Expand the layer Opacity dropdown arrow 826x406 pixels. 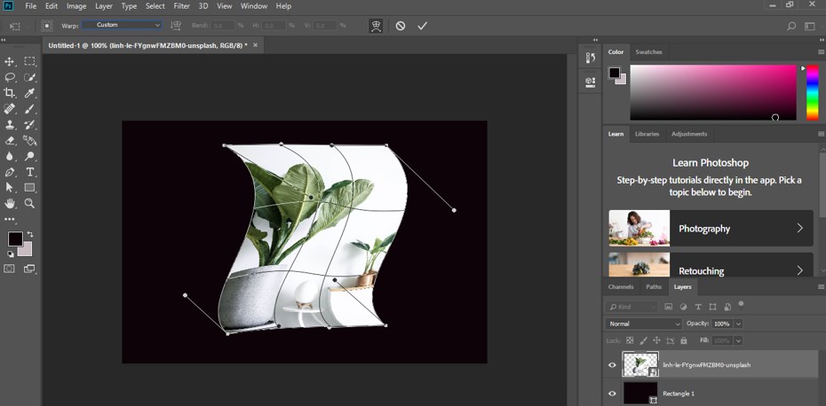pos(737,324)
